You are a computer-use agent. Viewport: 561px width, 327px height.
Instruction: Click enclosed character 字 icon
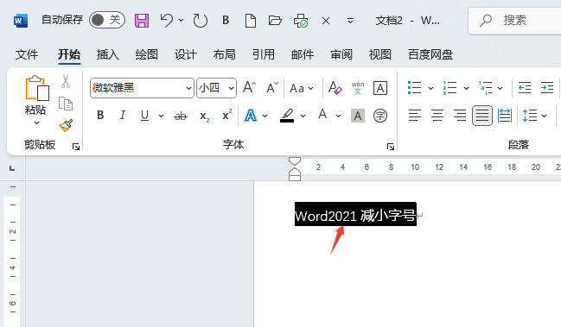pos(380,116)
